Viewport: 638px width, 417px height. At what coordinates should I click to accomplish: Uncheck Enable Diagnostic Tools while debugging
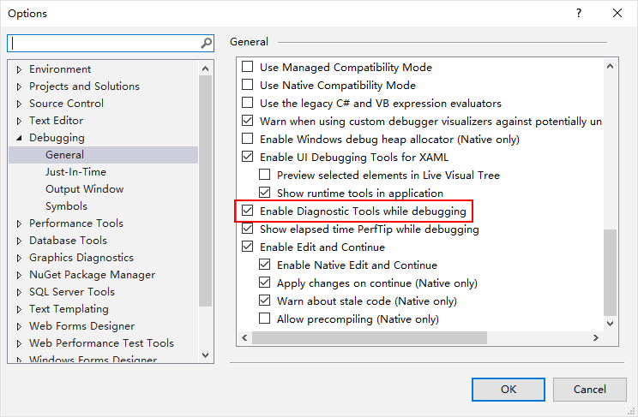pos(248,211)
